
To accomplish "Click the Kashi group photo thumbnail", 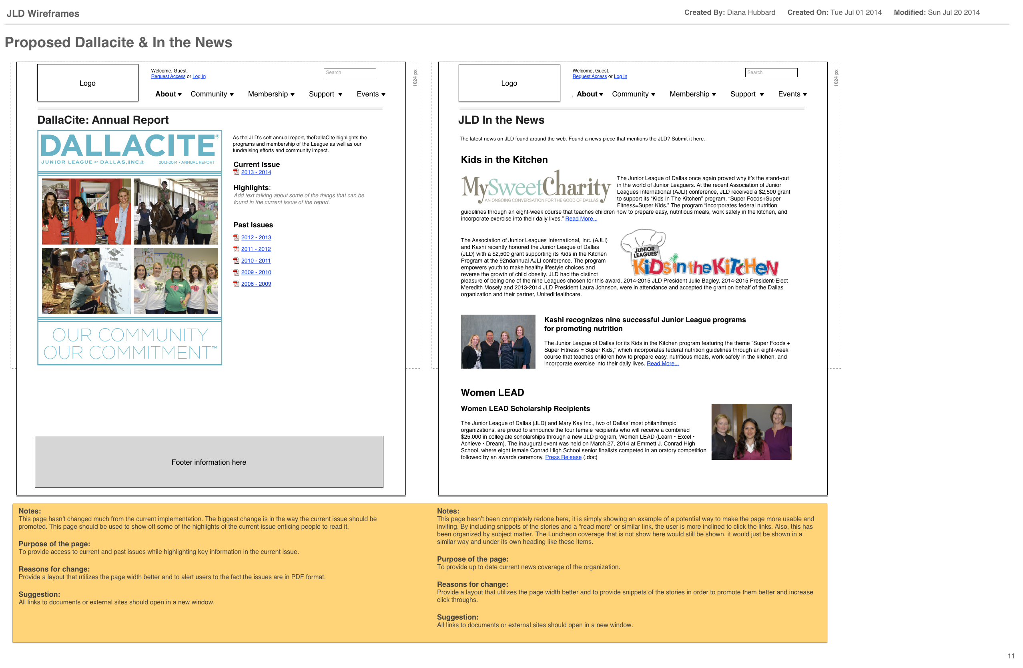I will 498,342.
